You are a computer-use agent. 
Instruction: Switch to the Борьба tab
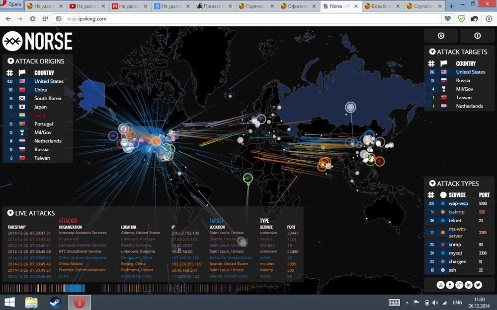pyautogui.click(x=383, y=6)
